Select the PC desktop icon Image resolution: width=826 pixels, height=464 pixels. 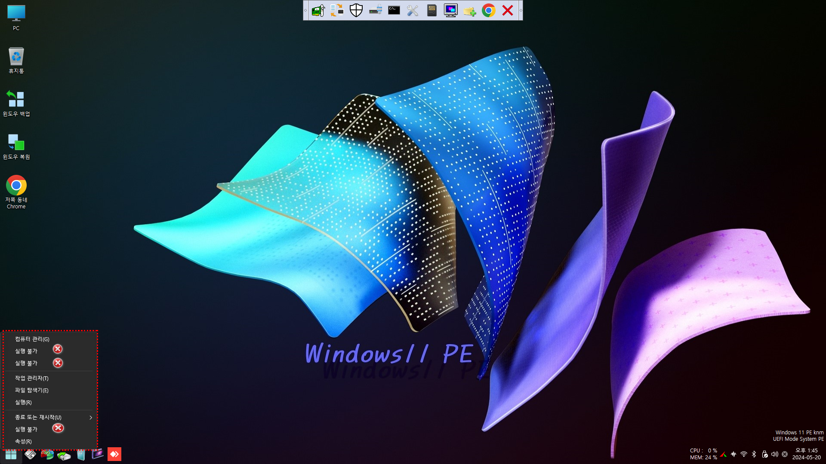[x=16, y=18]
